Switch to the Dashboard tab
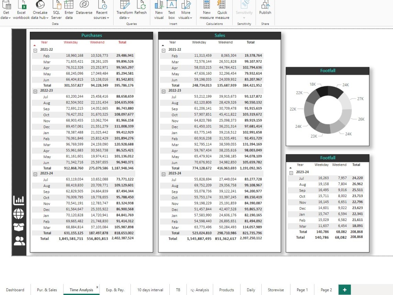The width and height of the screenshot is (393, 295). [15, 289]
